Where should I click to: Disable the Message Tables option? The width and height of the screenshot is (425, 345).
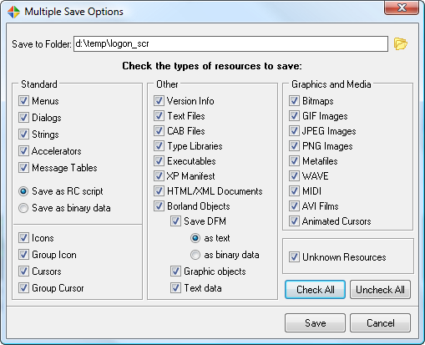coord(23,168)
